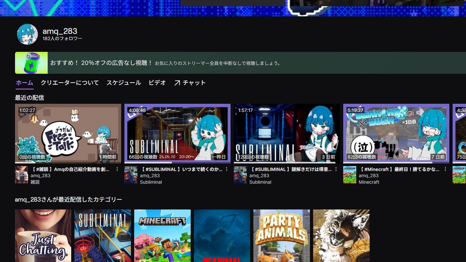The height and width of the screenshot is (262, 466).
Task: Play the Free Talk stream thumbnail 1:02:27
Action: 68,134
